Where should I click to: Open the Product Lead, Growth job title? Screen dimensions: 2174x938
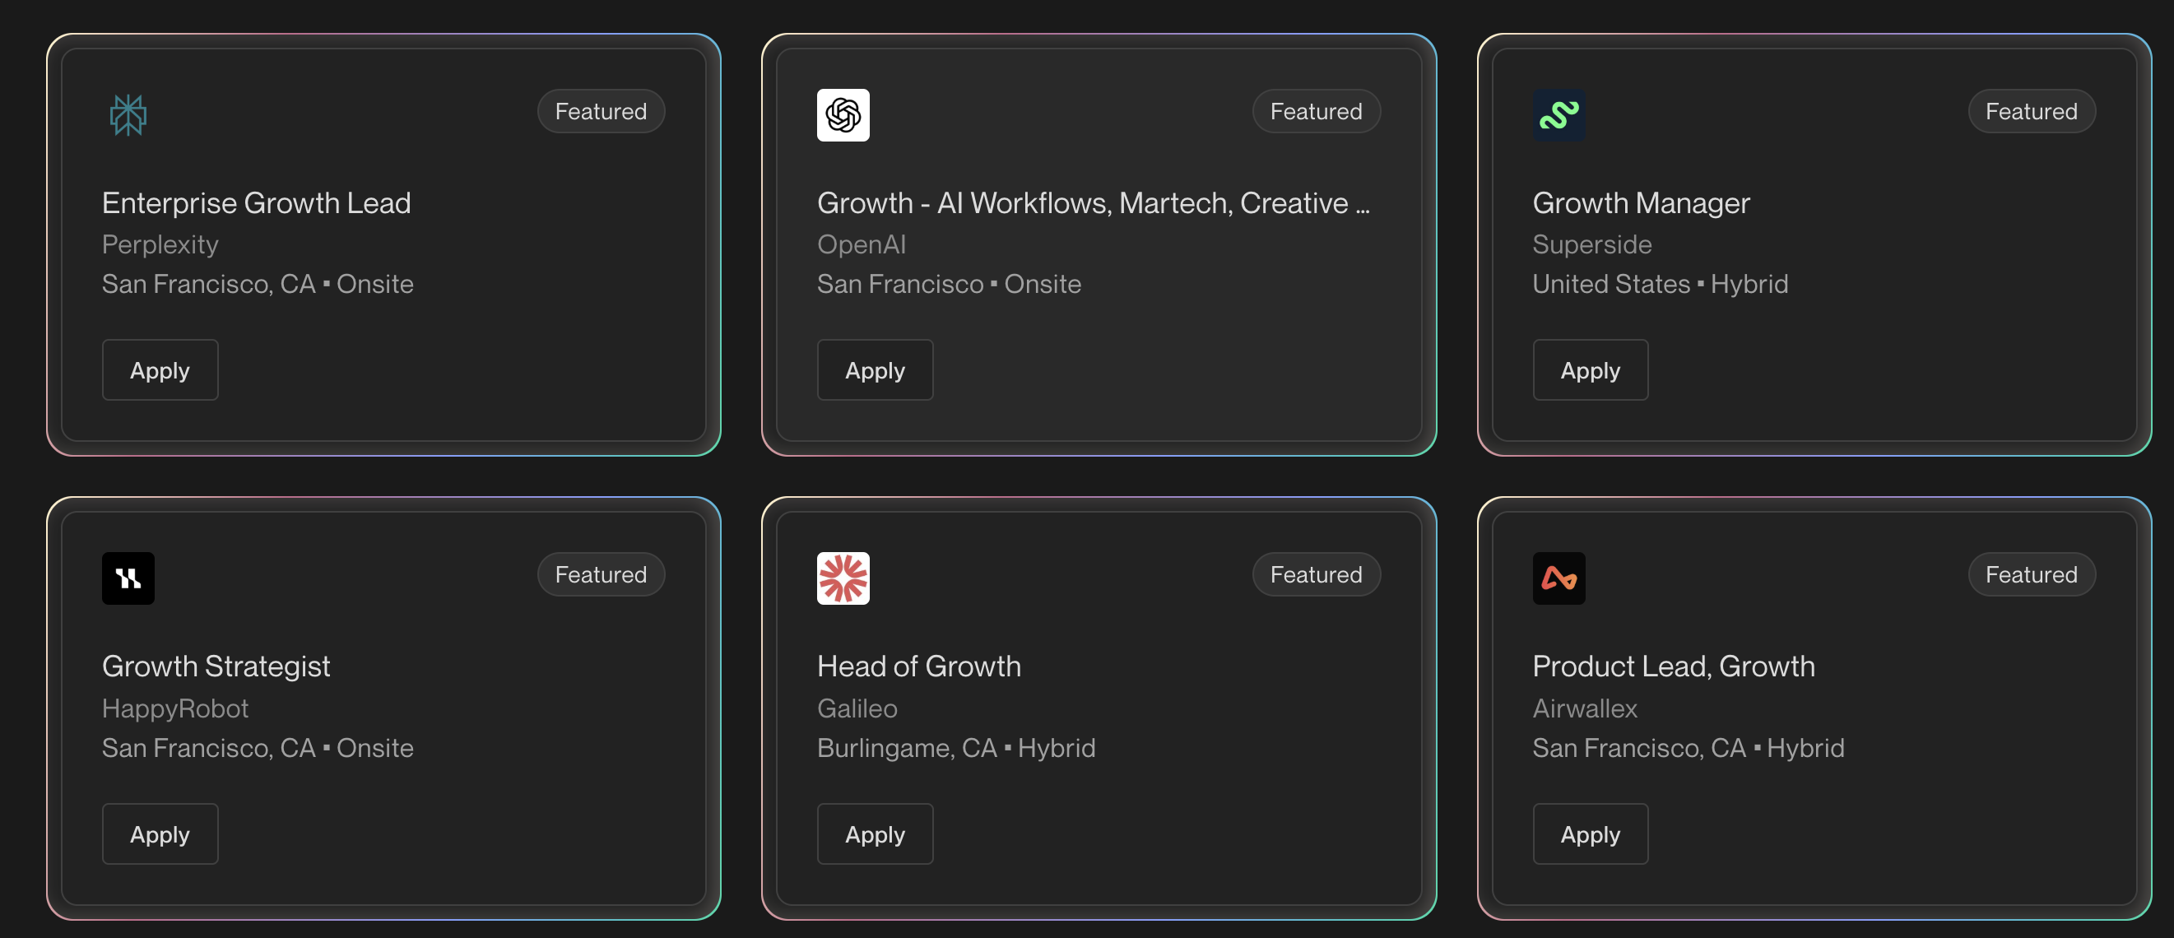pos(1673,666)
